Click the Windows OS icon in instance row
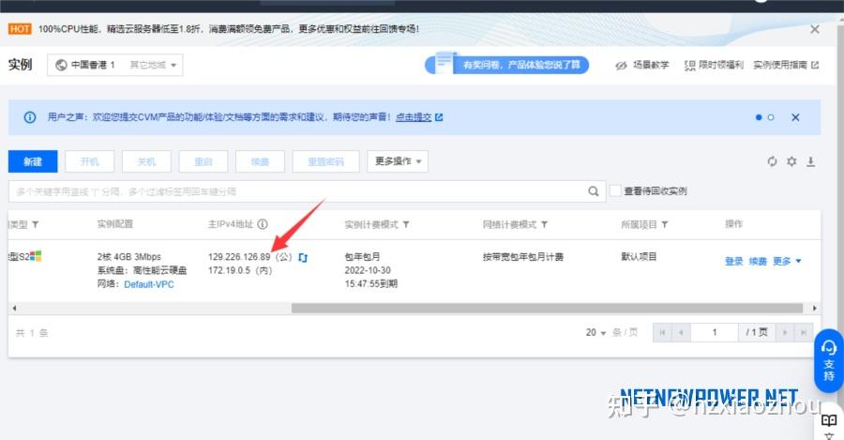 (36, 256)
